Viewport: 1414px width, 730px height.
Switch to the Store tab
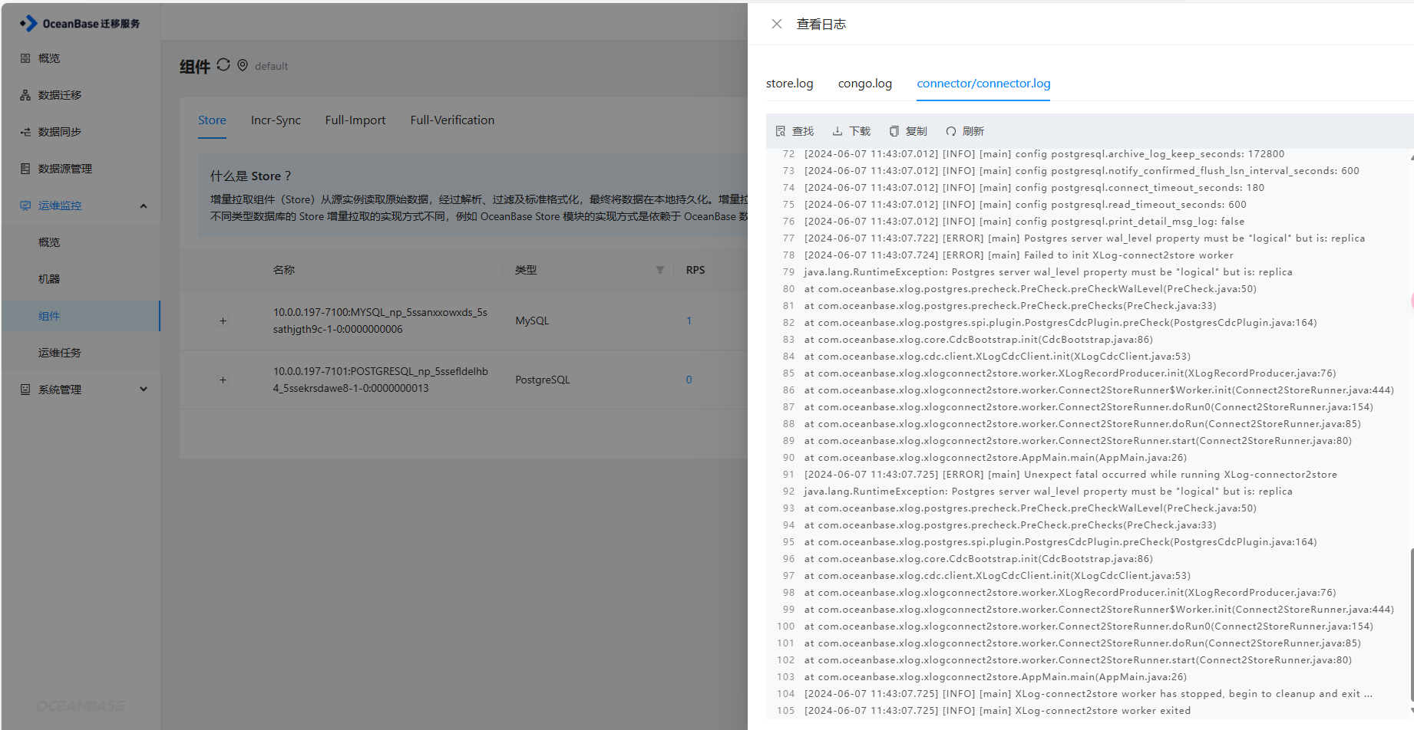pyautogui.click(x=212, y=120)
